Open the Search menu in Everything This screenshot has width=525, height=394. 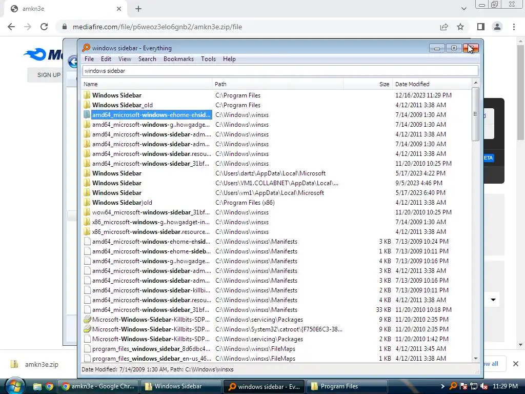tap(147, 59)
